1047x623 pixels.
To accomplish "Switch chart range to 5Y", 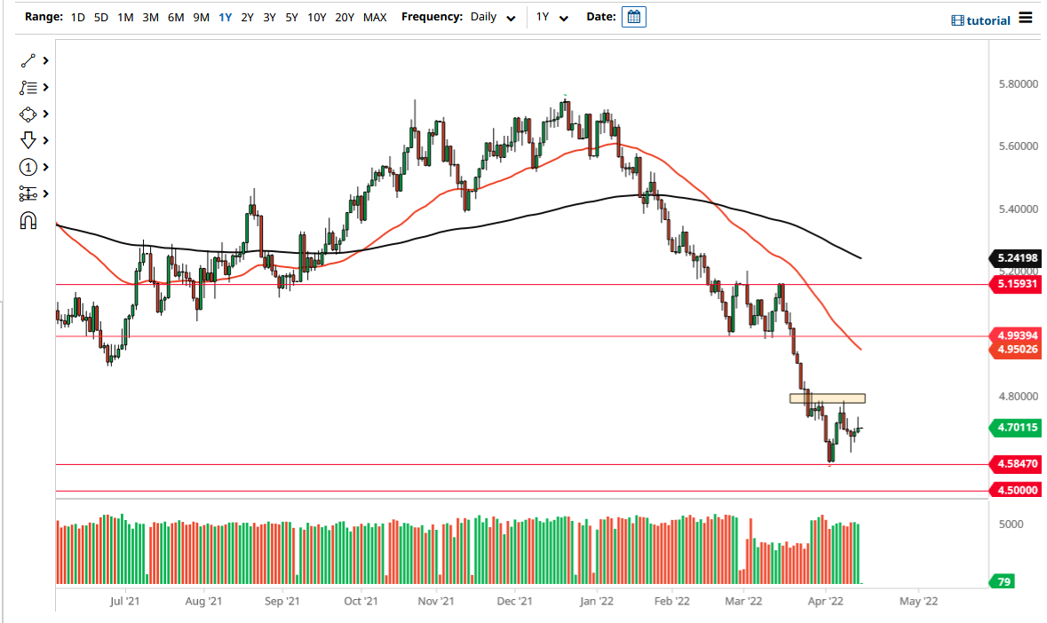I will click(x=291, y=16).
